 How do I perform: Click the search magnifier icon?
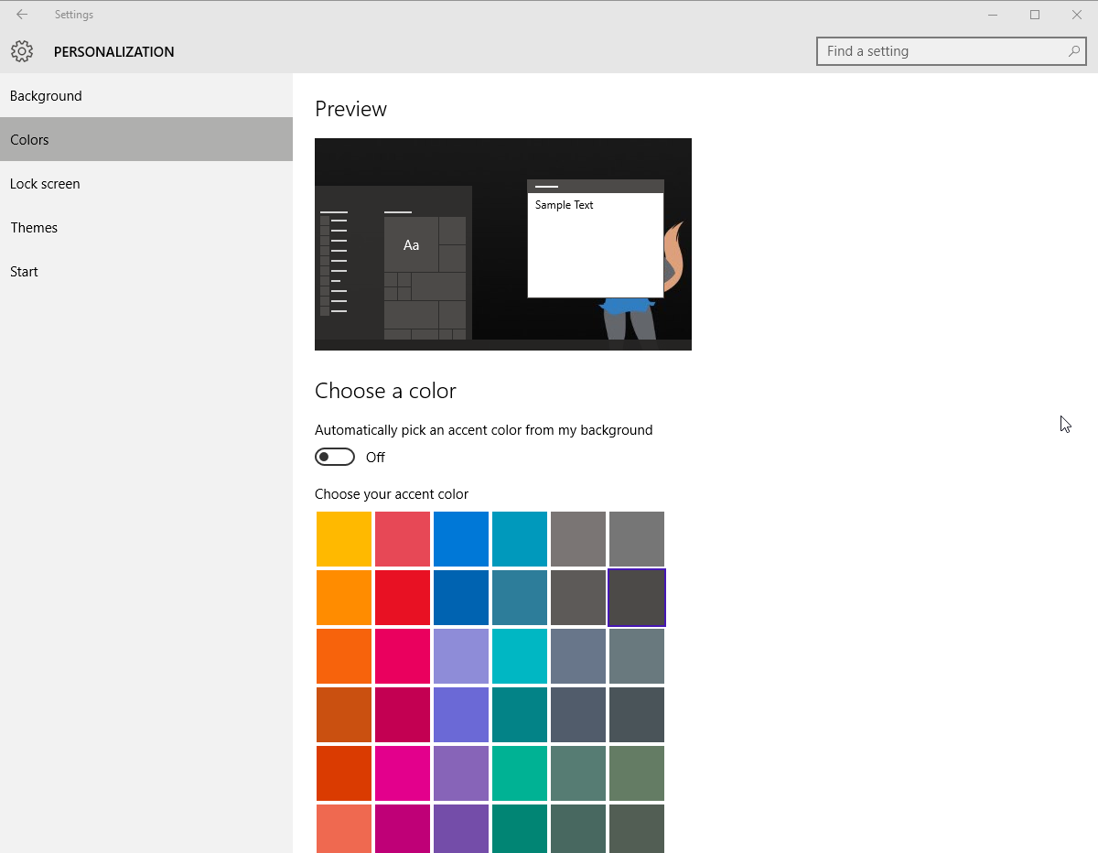(1074, 51)
